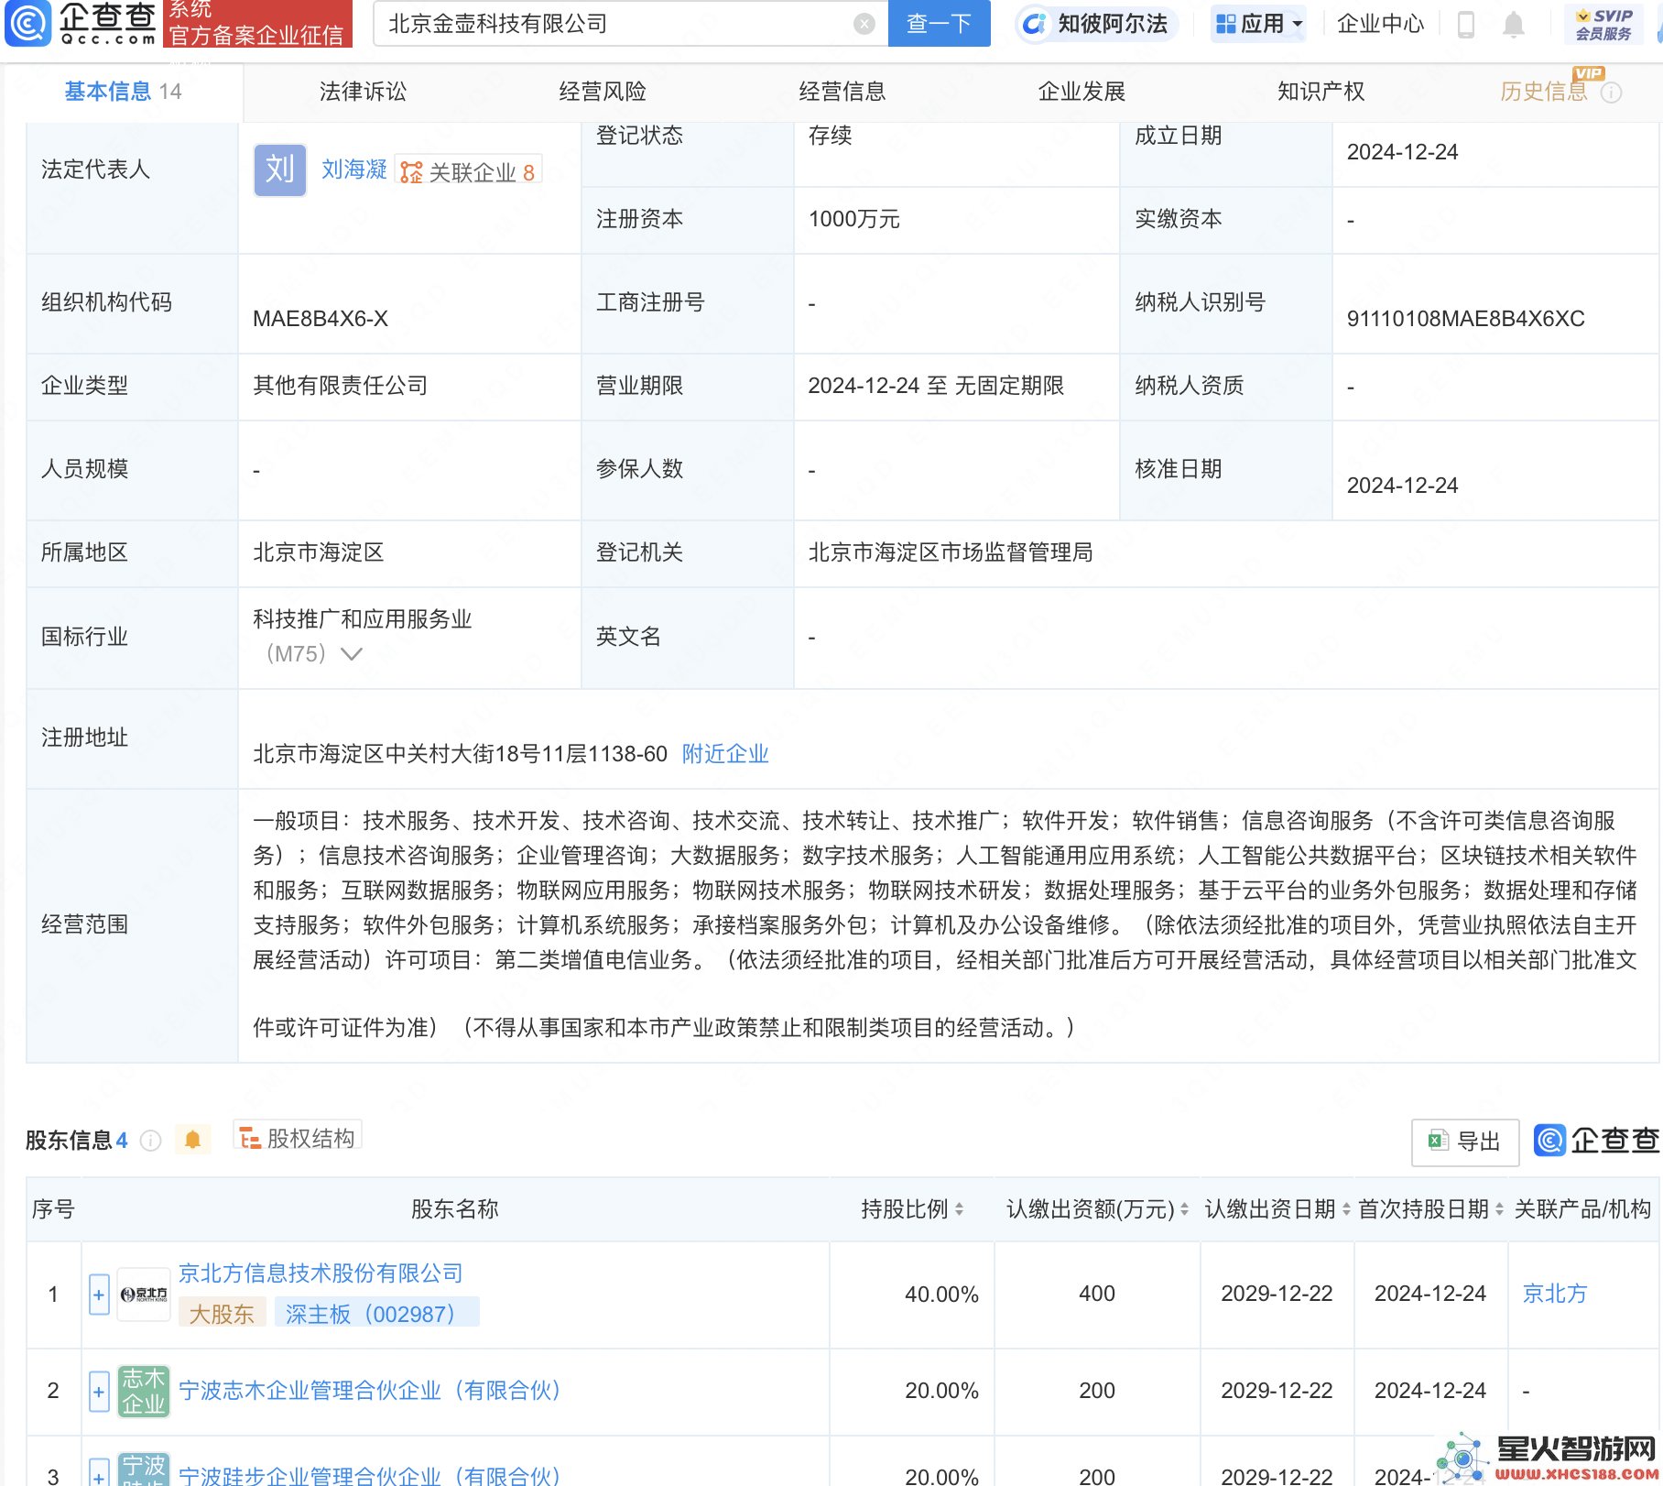Click 知彼阿尔法 assistant icon
Viewport: 1663px width, 1486px height.
click(x=1035, y=24)
